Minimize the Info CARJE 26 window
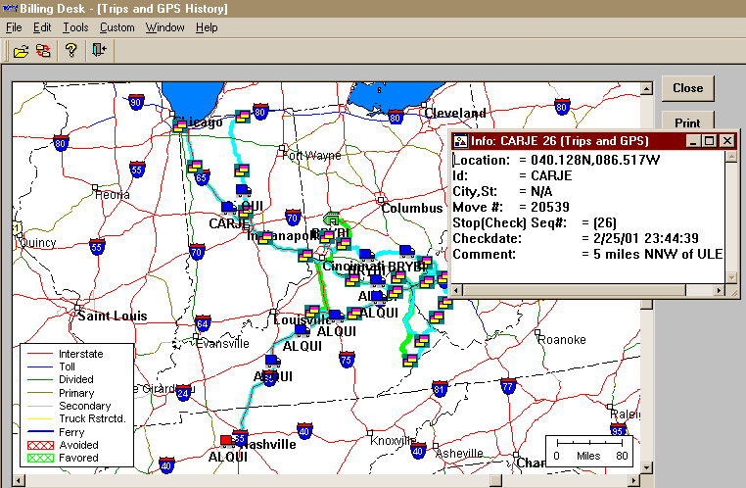The width and height of the screenshot is (746, 488). (693, 141)
